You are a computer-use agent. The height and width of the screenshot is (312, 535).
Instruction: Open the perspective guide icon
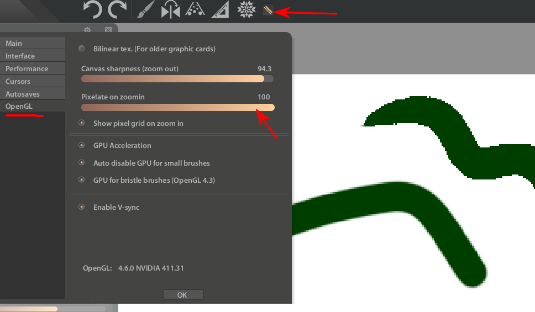tap(195, 10)
